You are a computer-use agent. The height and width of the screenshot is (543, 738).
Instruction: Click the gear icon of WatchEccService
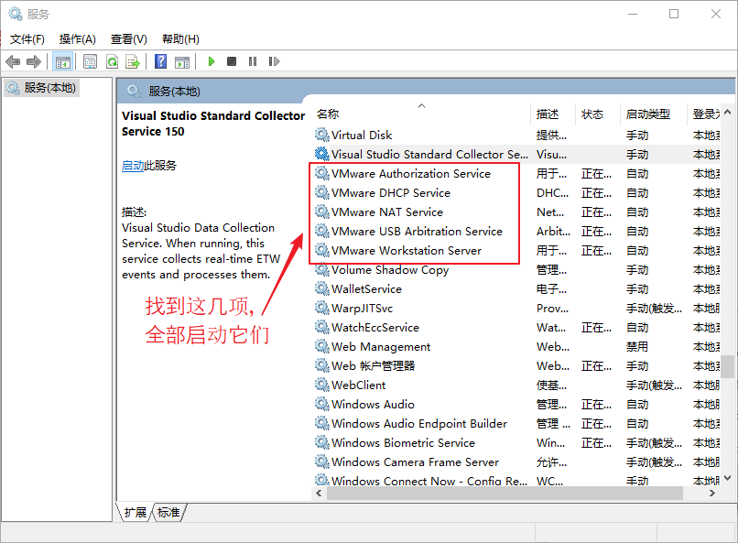322,328
